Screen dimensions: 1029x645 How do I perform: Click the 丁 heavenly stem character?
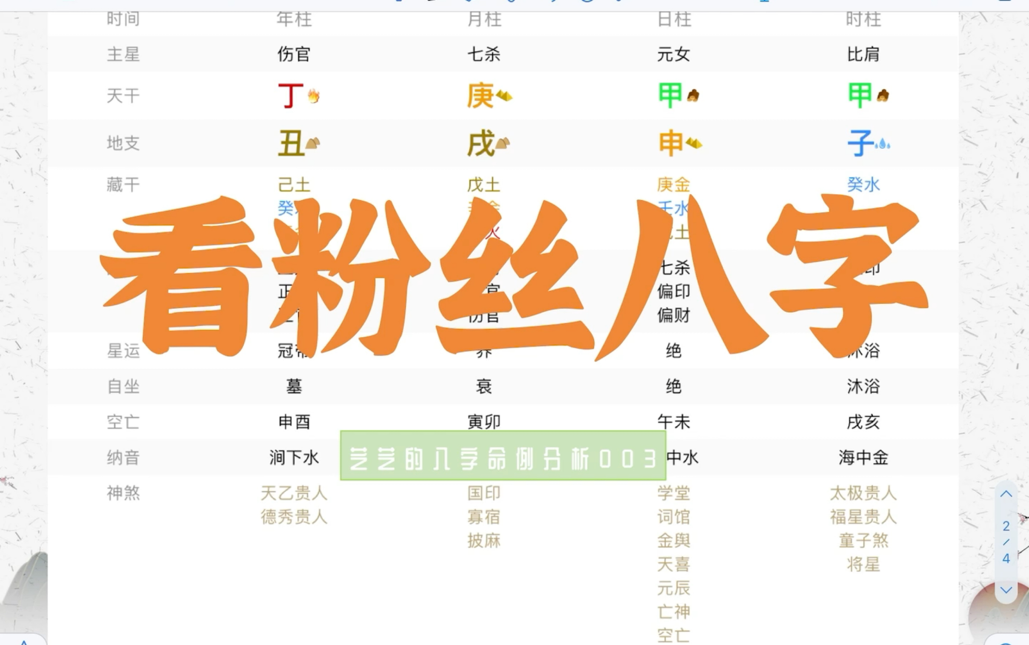tap(290, 96)
